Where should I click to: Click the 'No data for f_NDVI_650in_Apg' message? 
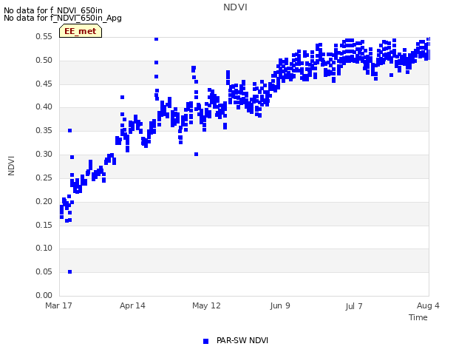click(63, 18)
